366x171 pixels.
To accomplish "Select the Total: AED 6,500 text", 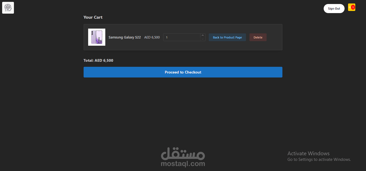I will (98, 60).
